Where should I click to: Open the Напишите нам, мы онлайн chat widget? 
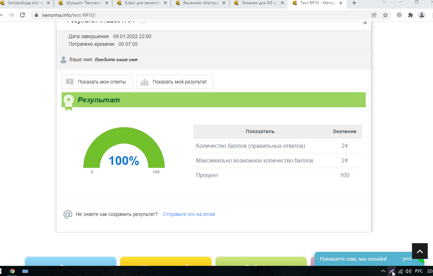pyautogui.click(x=353, y=259)
